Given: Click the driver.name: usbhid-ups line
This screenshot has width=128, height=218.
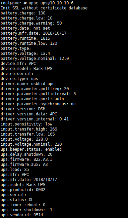Looking at the screenshot, I should pyautogui.click(x=27, y=84).
